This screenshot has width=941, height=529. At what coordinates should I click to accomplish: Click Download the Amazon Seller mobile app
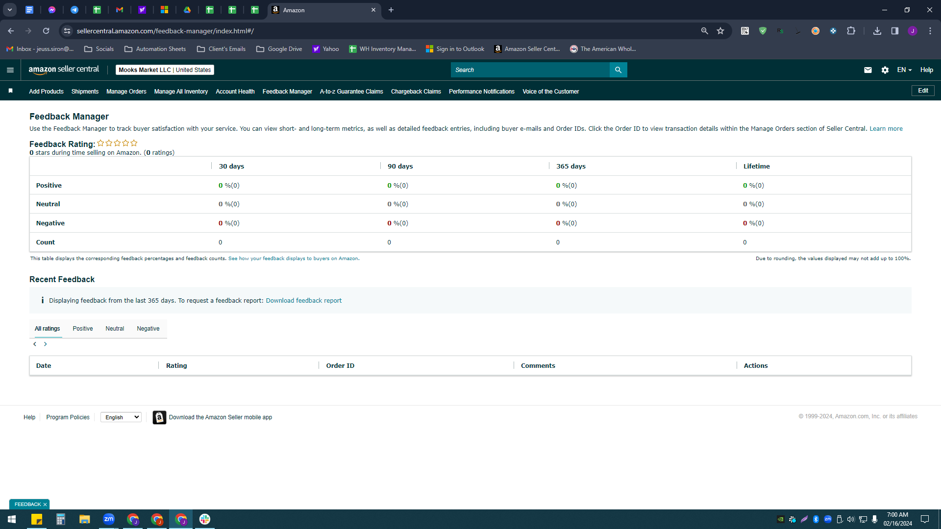coord(221,417)
